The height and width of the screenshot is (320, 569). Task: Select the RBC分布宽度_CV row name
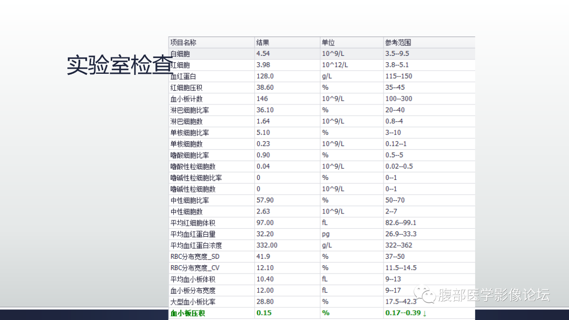(x=195, y=268)
